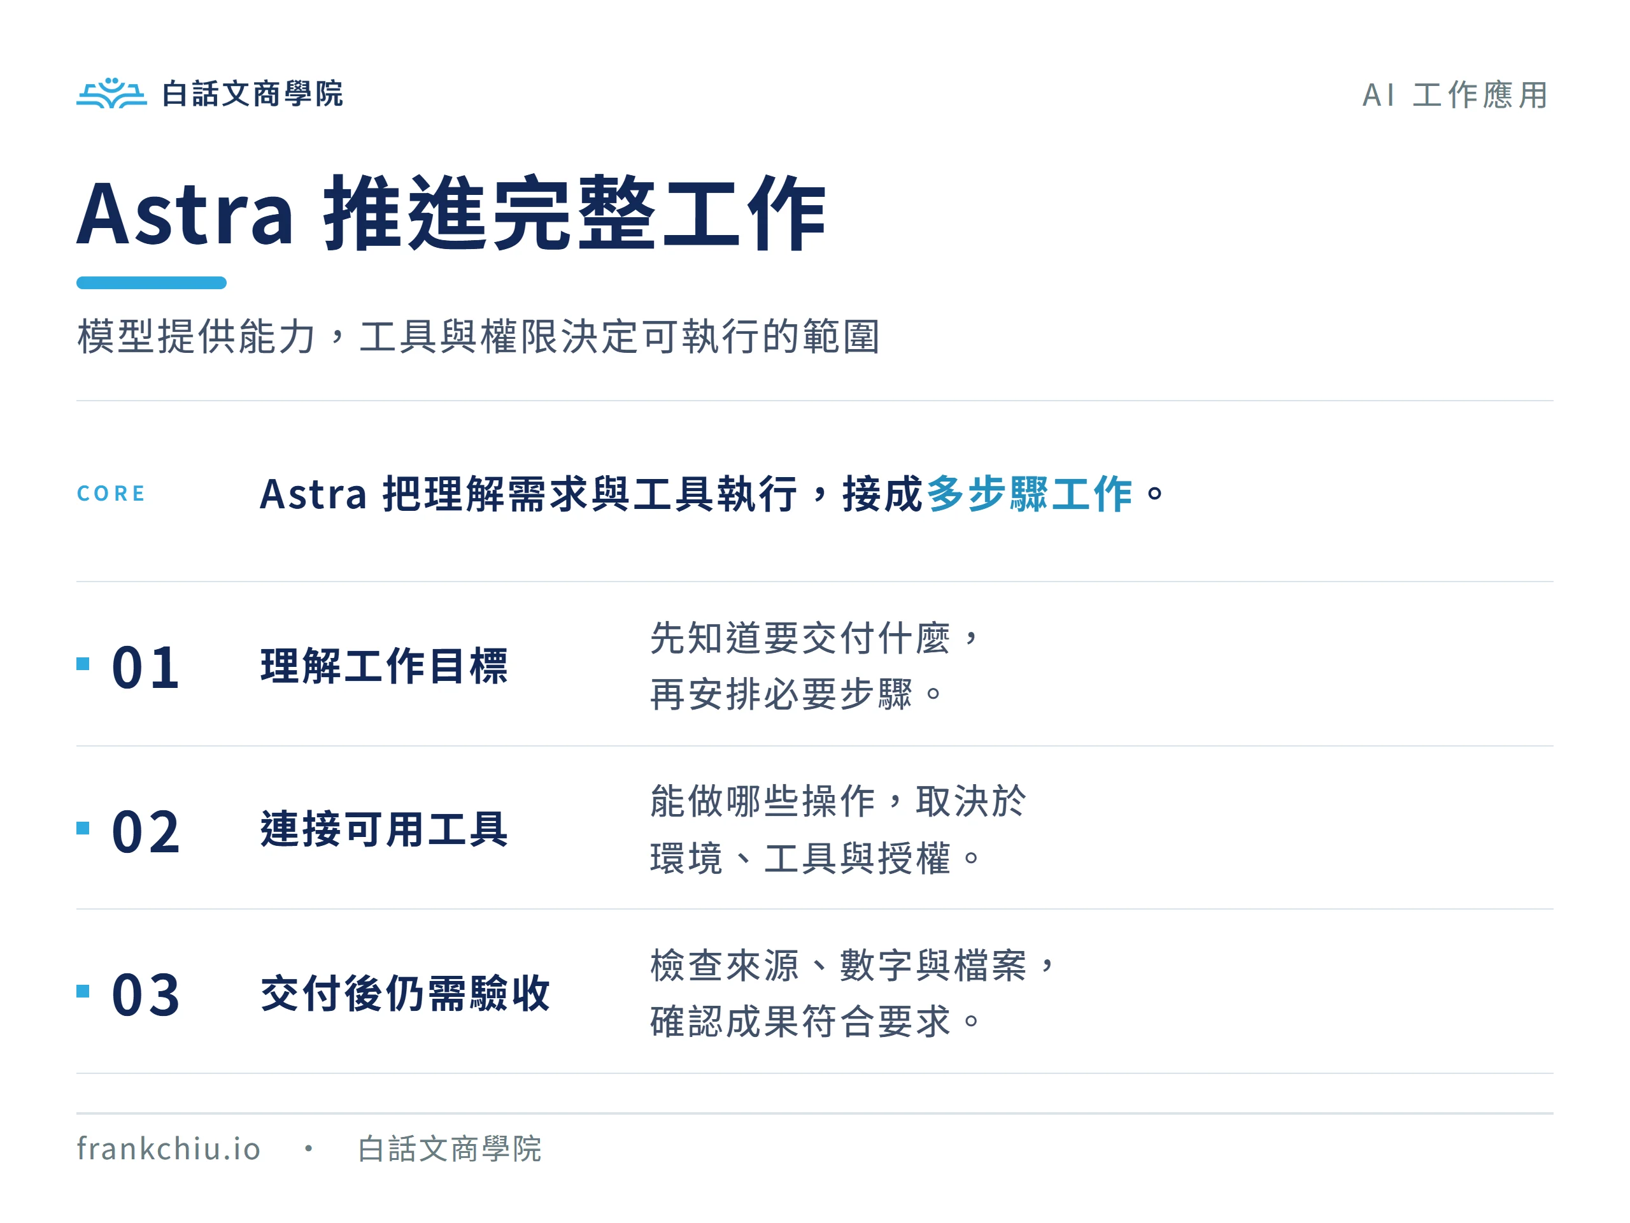The image size is (1630, 1223).
Task: Click the CORE label
Action: (x=111, y=493)
